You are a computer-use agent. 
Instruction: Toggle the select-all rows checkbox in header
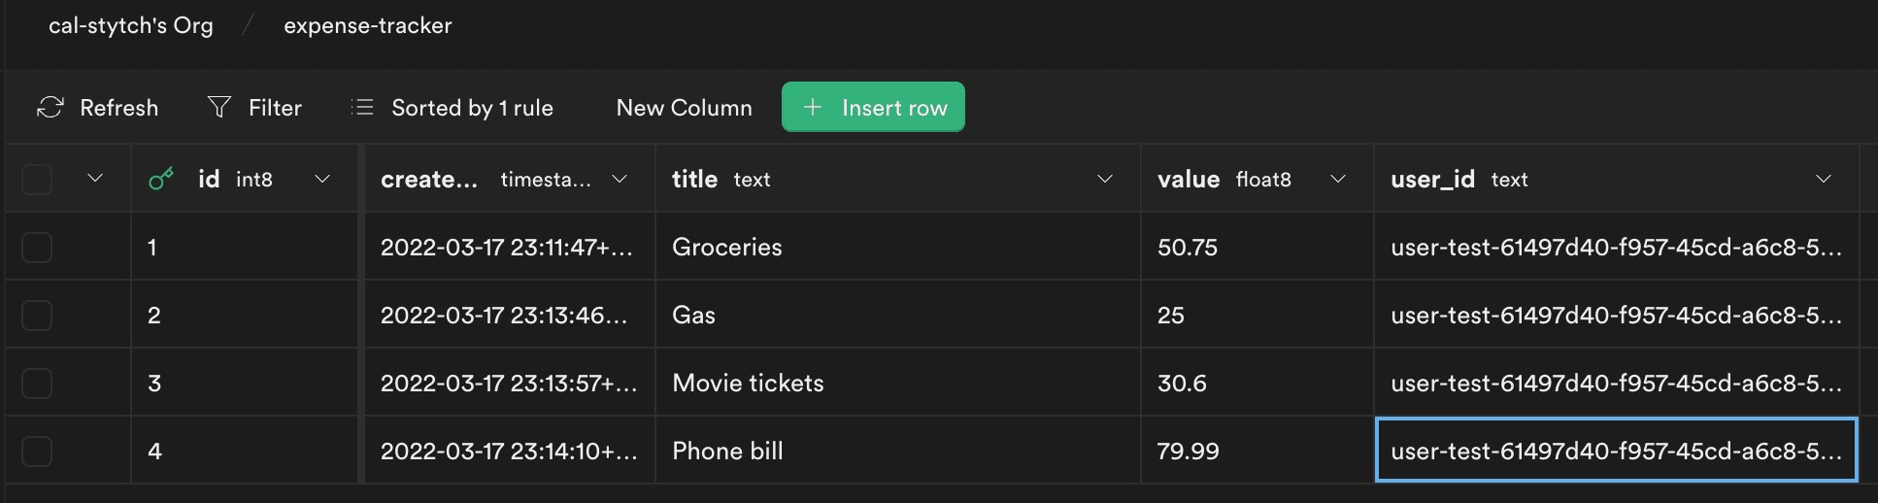(37, 179)
